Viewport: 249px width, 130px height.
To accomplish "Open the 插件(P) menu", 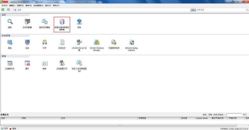I will [48, 5].
